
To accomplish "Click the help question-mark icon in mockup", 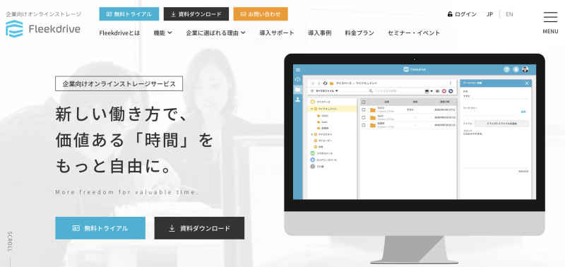I will (x=506, y=69).
